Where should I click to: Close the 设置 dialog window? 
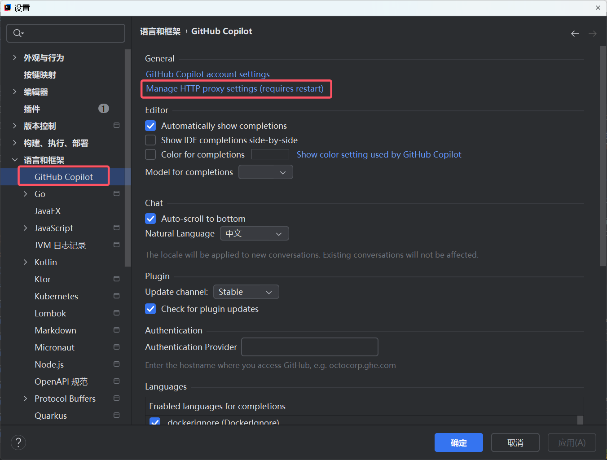click(x=598, y=8)
